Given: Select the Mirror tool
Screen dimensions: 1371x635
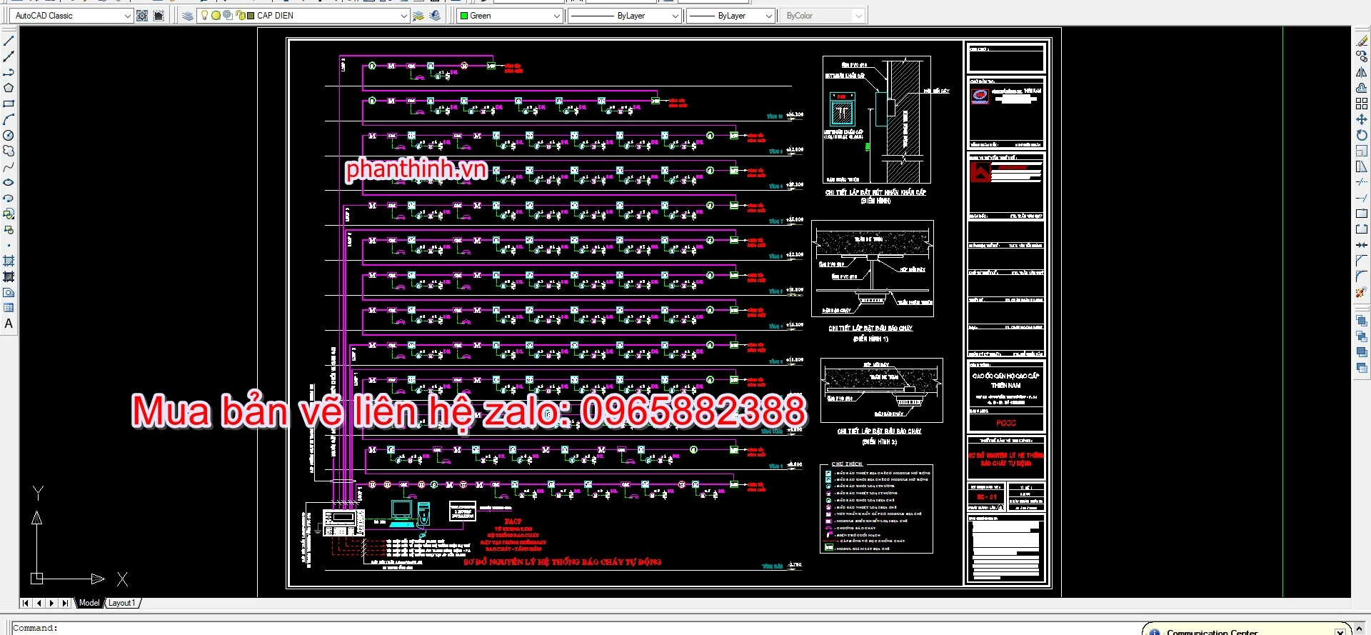Looking at the screenshot, I should [x=1362, y=72].
